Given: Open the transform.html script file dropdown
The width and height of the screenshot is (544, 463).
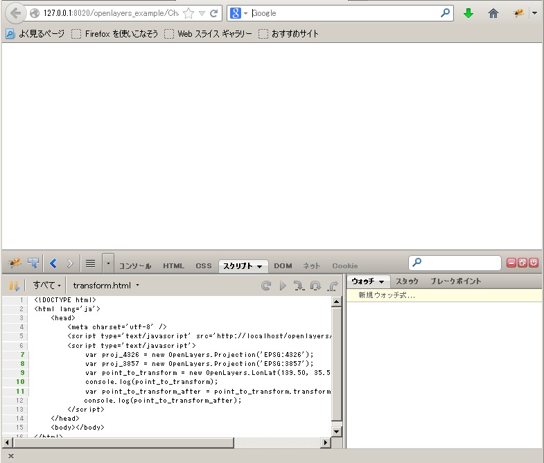Looking at the screenshot, I should pyautogui.click(x=106, y=286).
